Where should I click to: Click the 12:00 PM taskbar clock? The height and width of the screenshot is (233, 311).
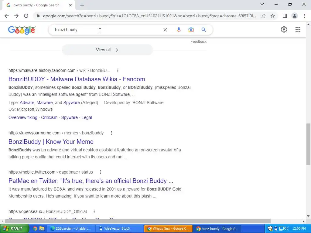coord(299,228)
